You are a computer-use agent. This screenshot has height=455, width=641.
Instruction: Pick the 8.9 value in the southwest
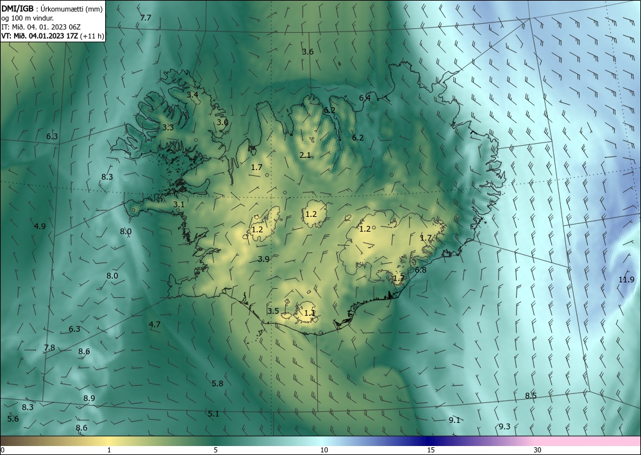click(89, 398)
